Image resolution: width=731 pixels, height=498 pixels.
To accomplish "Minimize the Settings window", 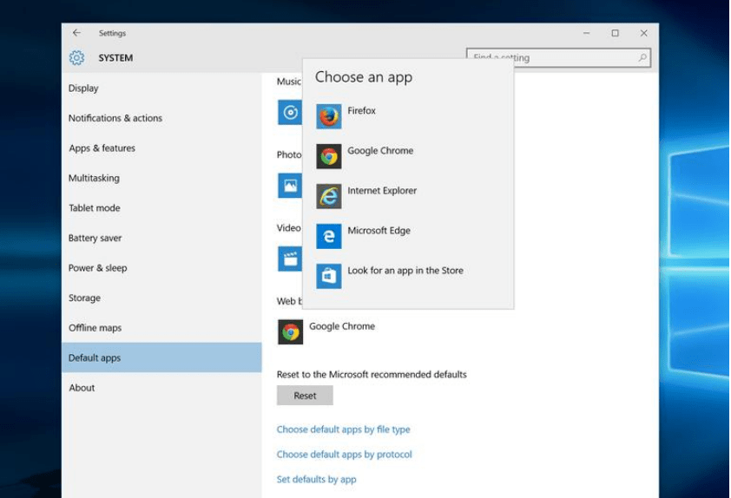I will [587, 33].
